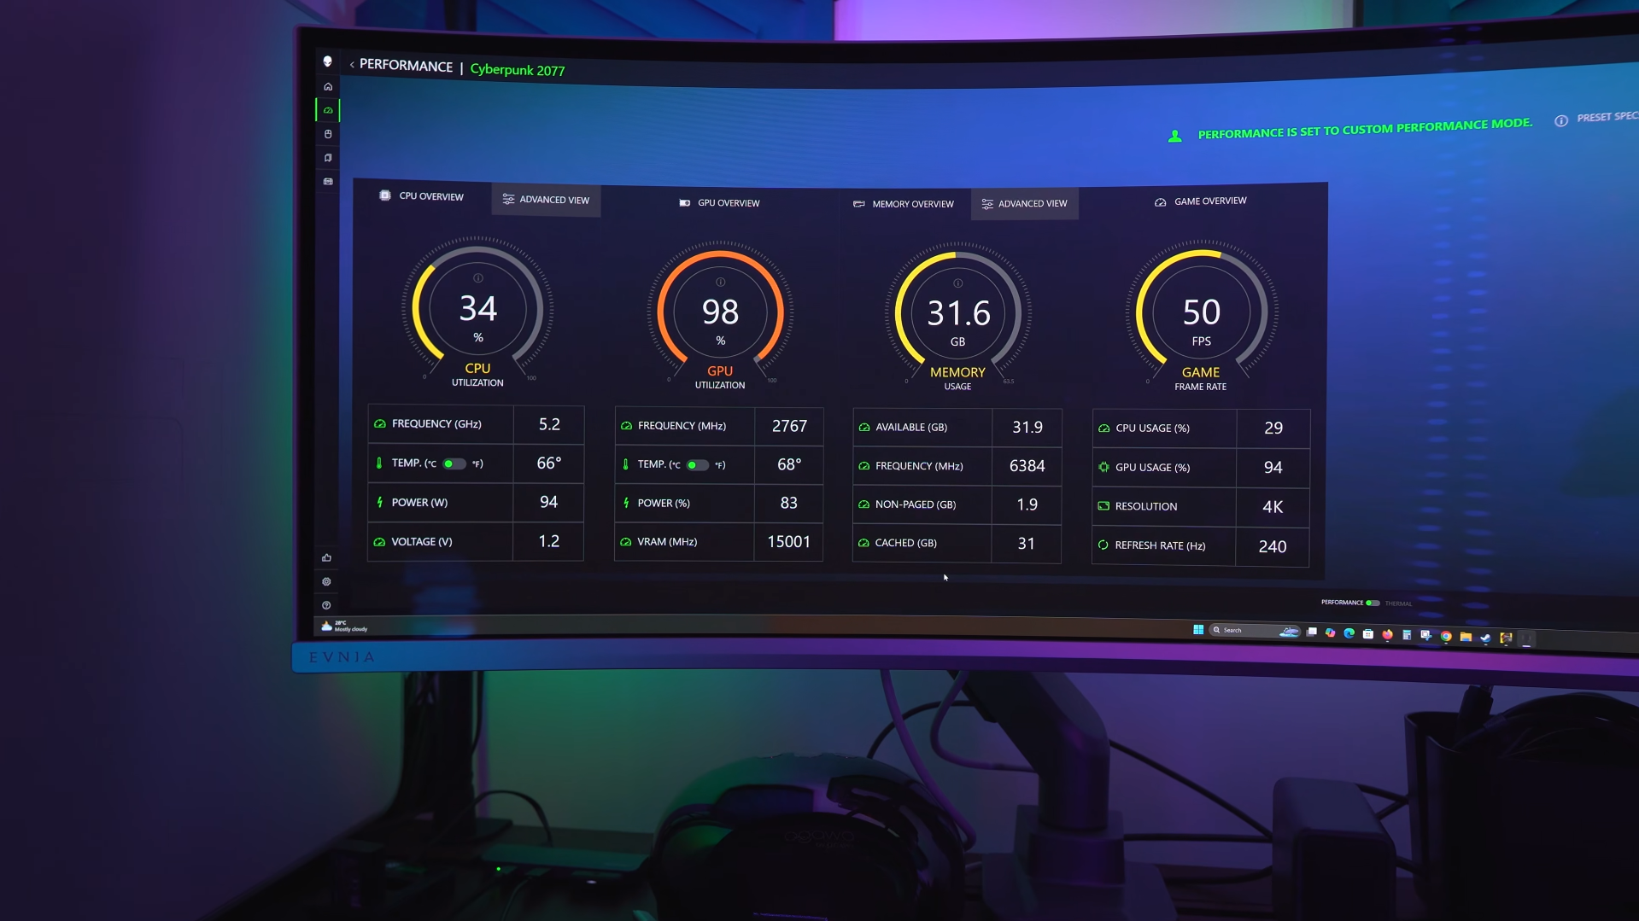
Task: Click CPU FREQUENCY (GHz) value 5.2
Action: (549, 424)
